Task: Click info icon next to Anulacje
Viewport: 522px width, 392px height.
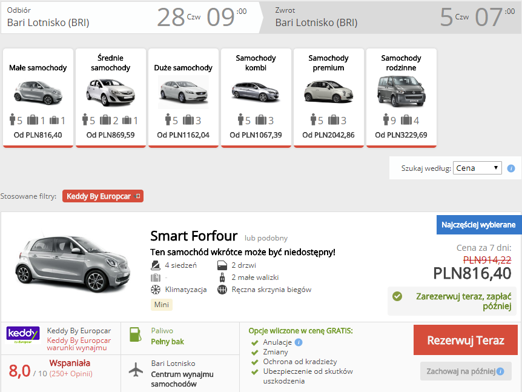Action: (299, 342)
